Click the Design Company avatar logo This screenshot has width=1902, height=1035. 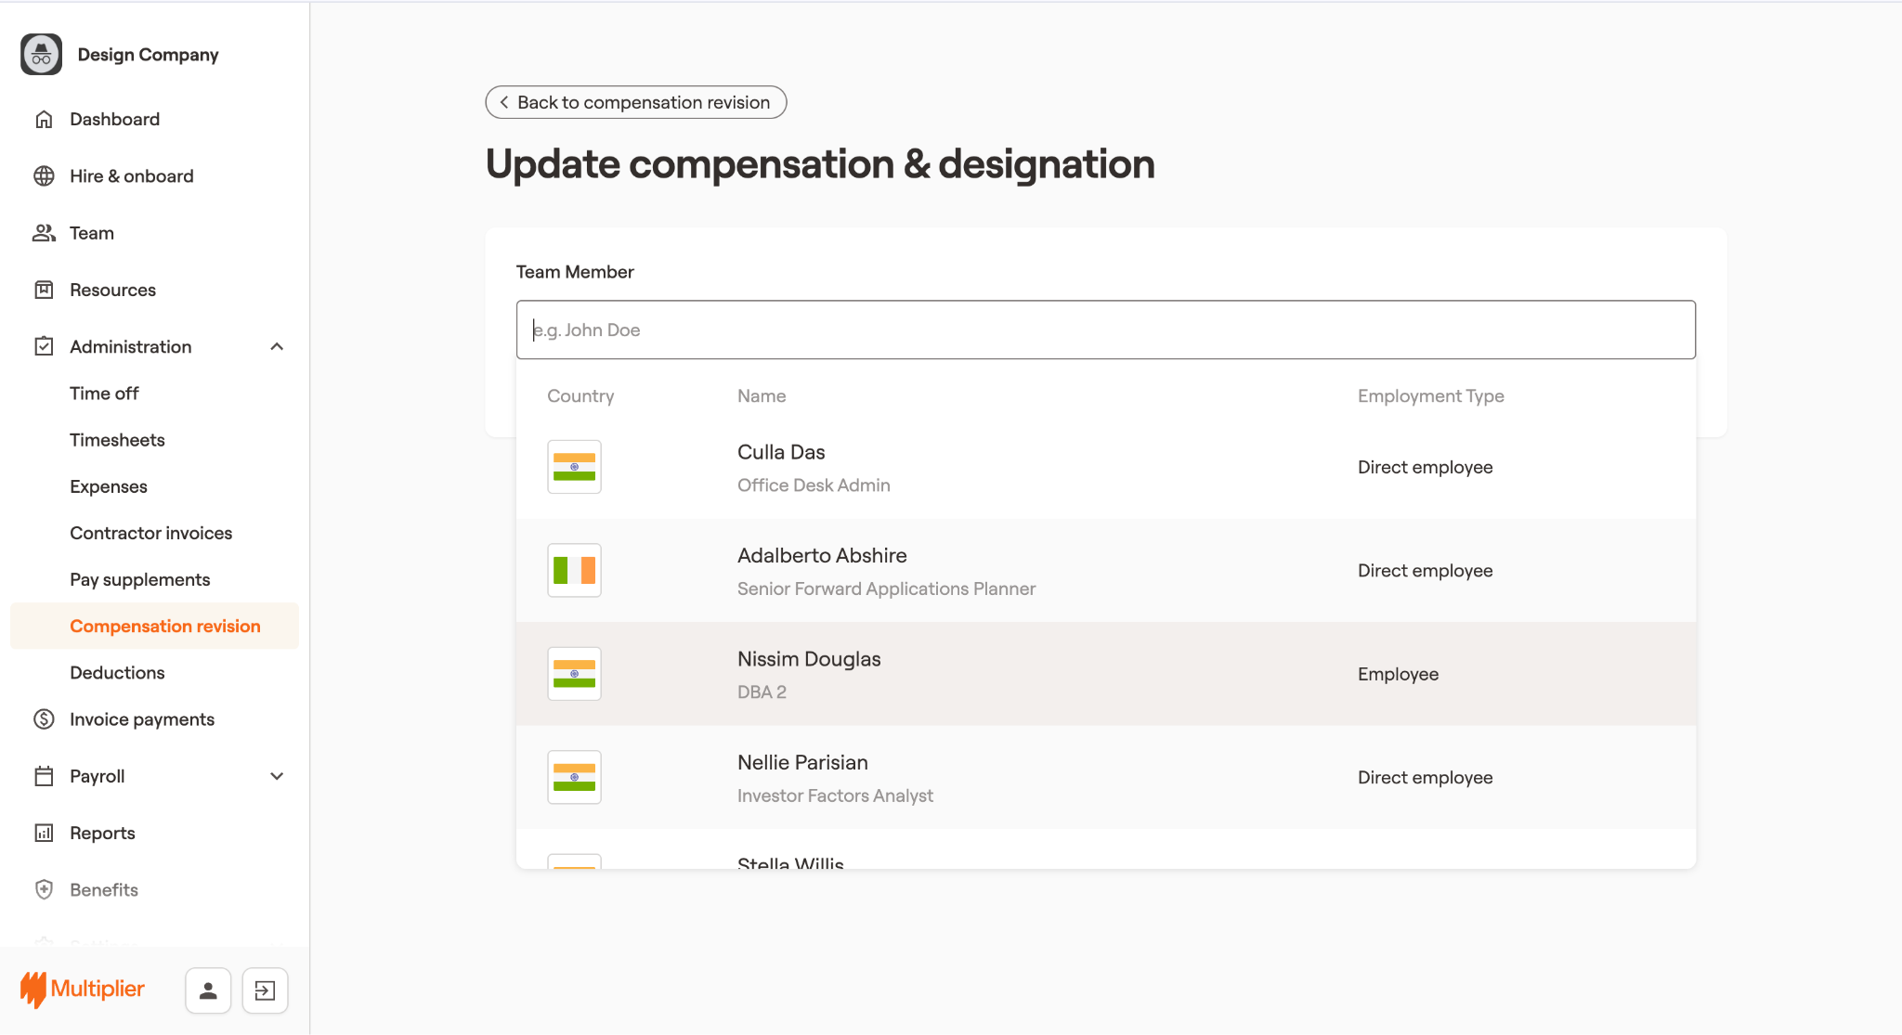(41, 55)
